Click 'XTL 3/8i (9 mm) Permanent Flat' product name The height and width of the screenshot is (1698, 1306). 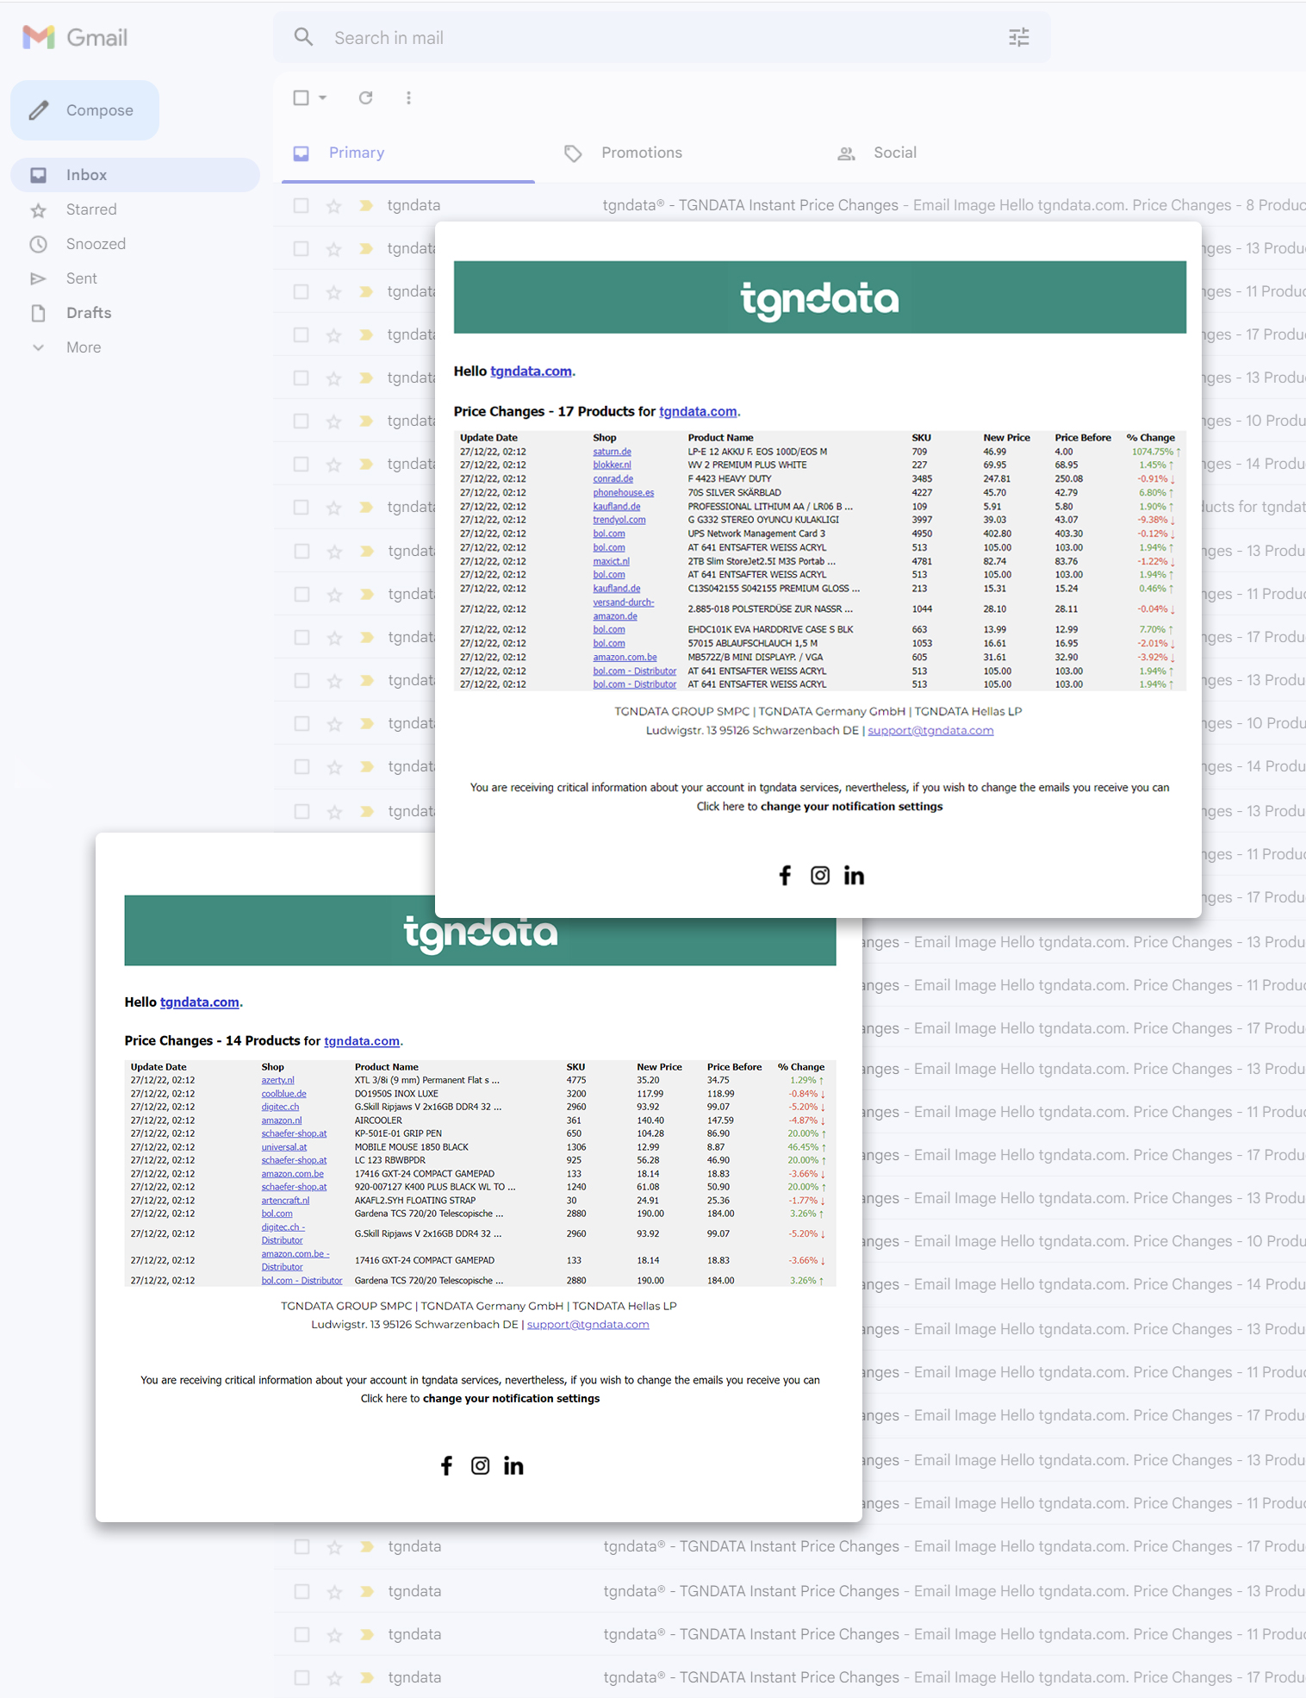(x=426, y=1080)
